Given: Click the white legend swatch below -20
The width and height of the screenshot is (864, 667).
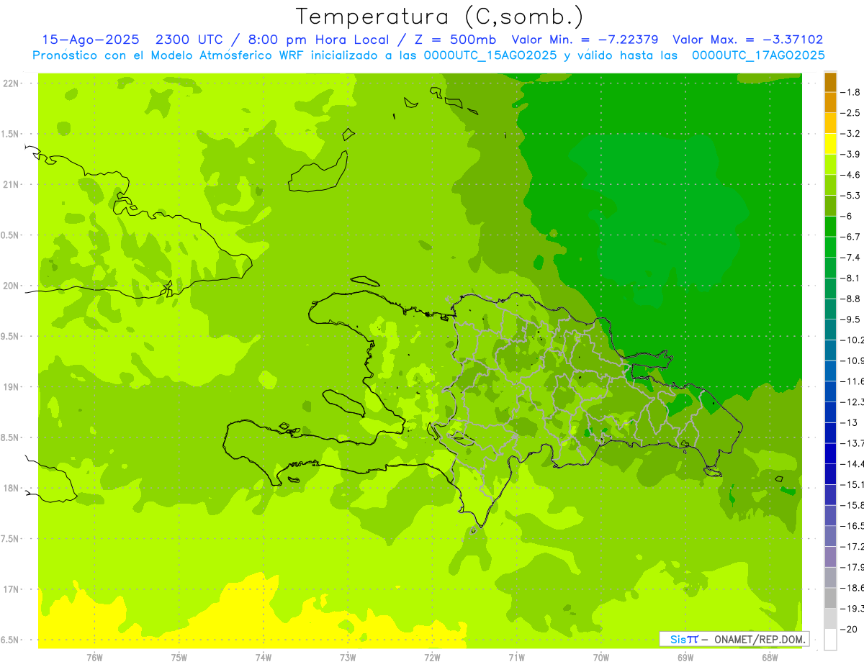Looking at the screenshot, I should [830, 640].
